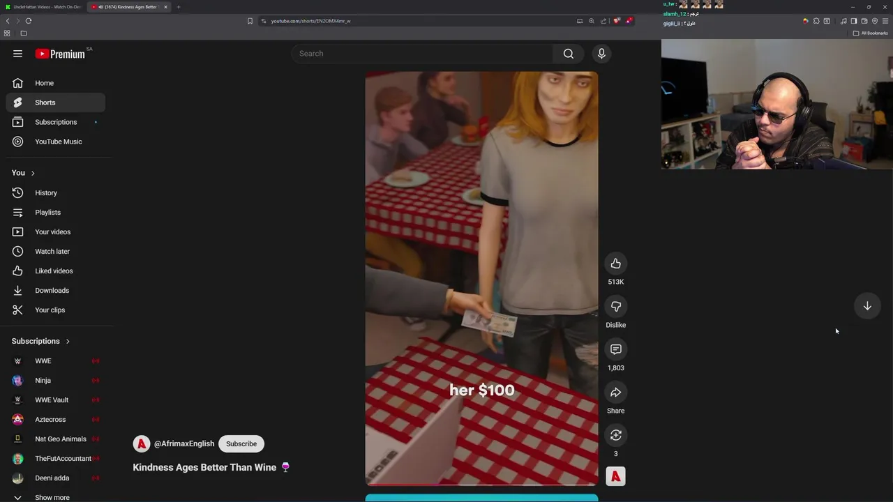This screenshot has height=502, width=893.
Task: Go to next short with down arrow
Action: point(867,306)
